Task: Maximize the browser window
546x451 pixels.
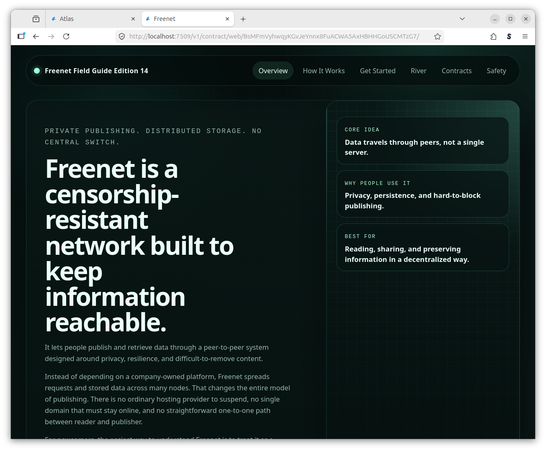Action: pyautogui.click(x=510, y=19)
